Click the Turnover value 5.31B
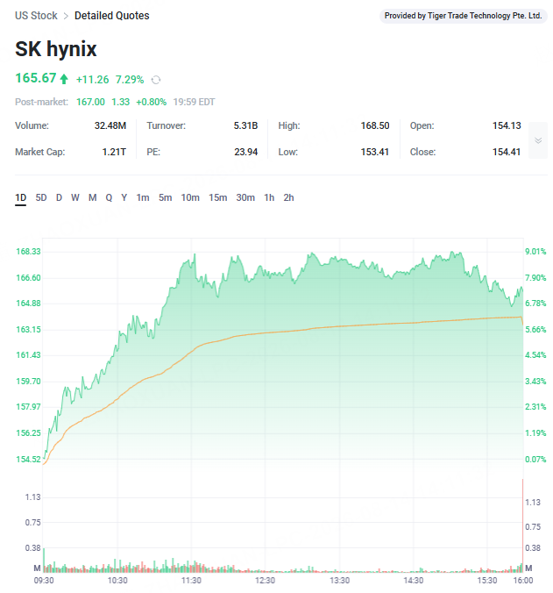 pos(245,125)
